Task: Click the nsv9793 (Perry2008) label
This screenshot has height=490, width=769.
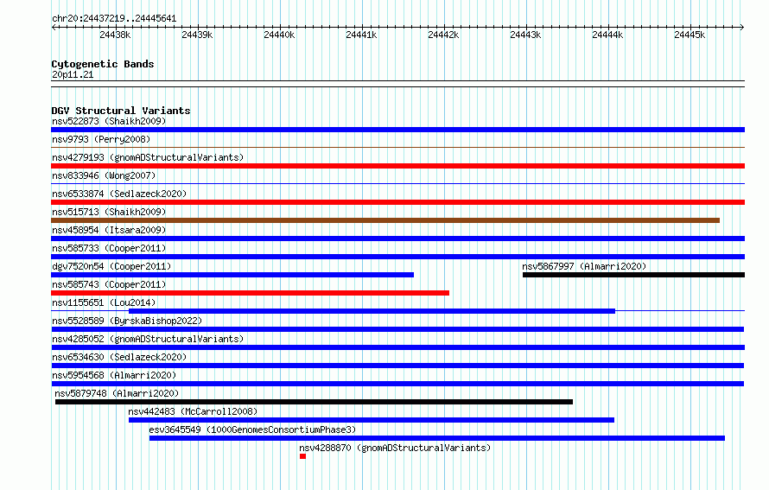Action: [x=101, y=139]
